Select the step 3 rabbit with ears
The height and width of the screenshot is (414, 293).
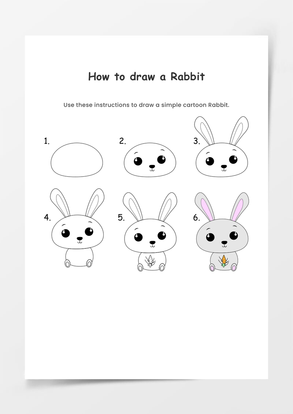tap(222, 147)
